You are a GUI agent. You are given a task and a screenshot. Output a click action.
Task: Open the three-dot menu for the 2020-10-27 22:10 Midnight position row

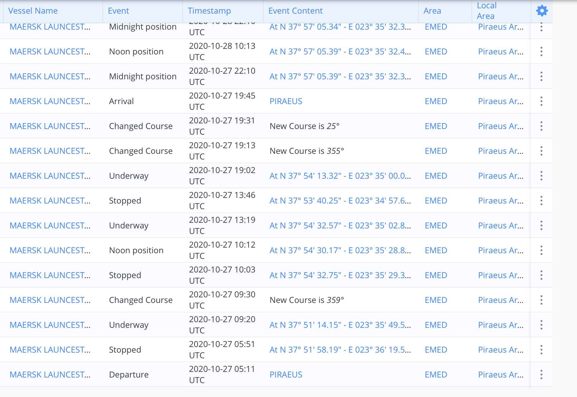tap(541, 76)
